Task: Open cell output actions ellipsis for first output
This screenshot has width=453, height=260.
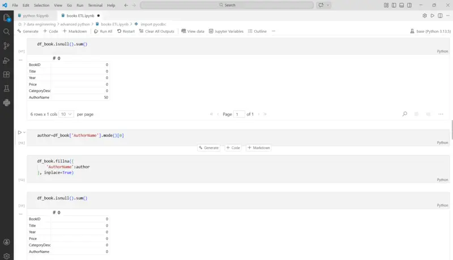Action: 20,60
